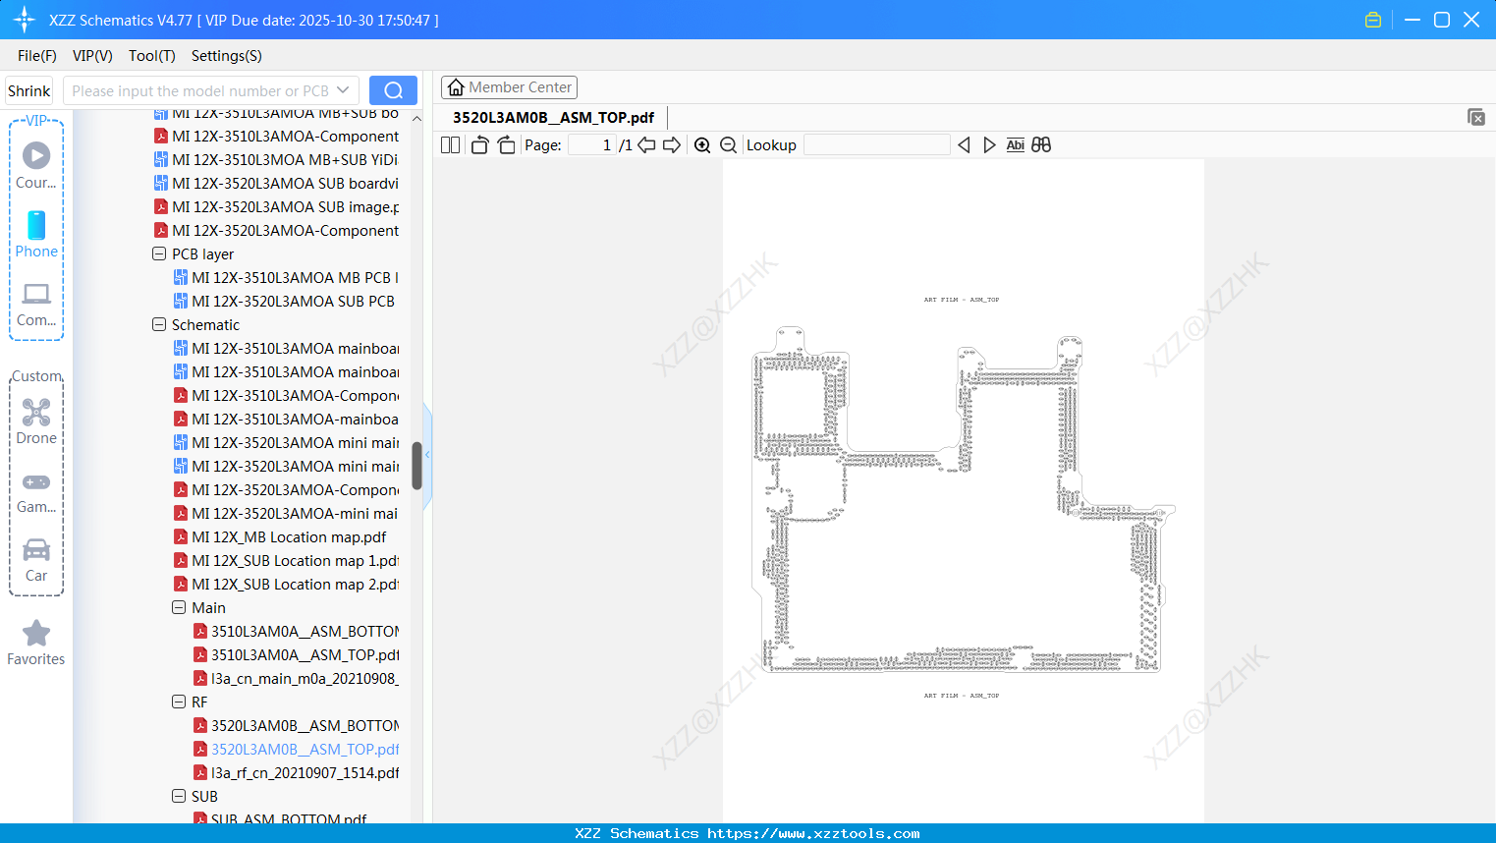
Task: Collapse the file tree panel with the side handle
Action: click(x=427, y=455)
